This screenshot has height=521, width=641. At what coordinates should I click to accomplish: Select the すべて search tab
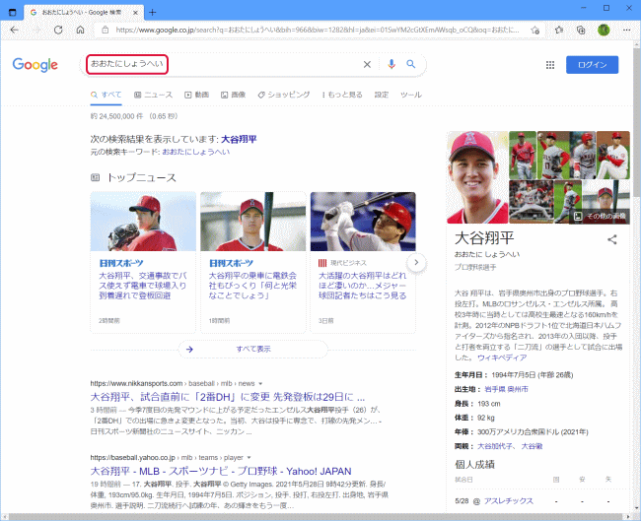coord(106,95)
